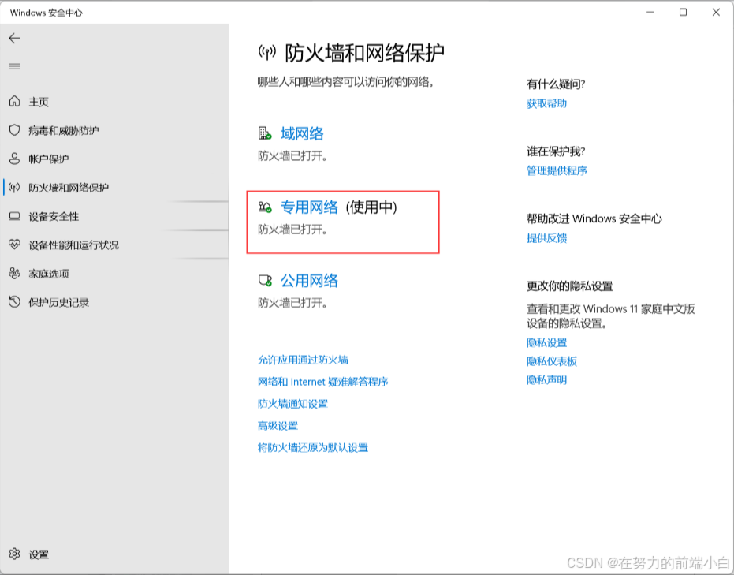
Task: Click the history clock icon for 保护历史记录
Action: click(x=14, y=302)
